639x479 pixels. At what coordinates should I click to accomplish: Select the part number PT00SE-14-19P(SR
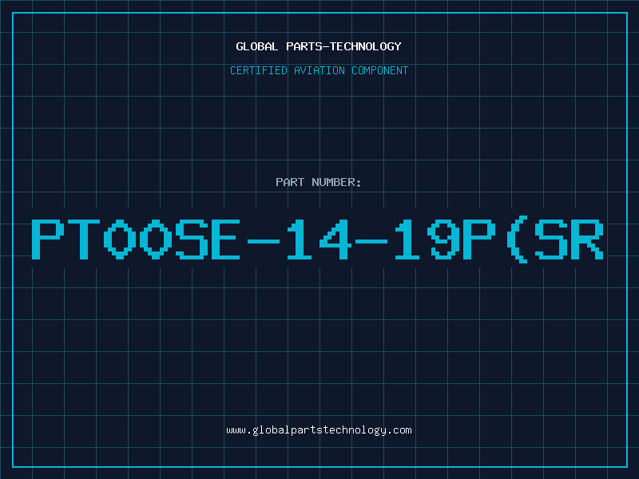[317, 239]
